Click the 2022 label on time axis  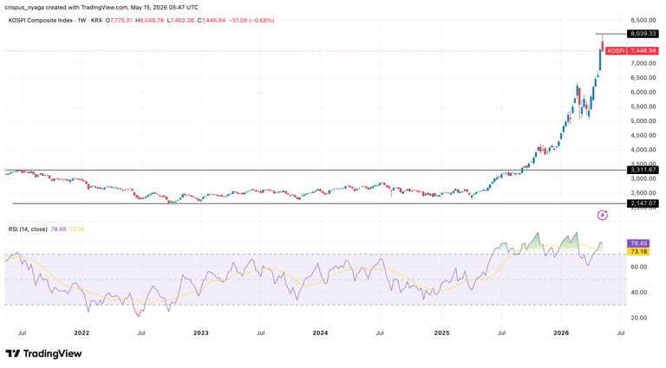point(82,332)
